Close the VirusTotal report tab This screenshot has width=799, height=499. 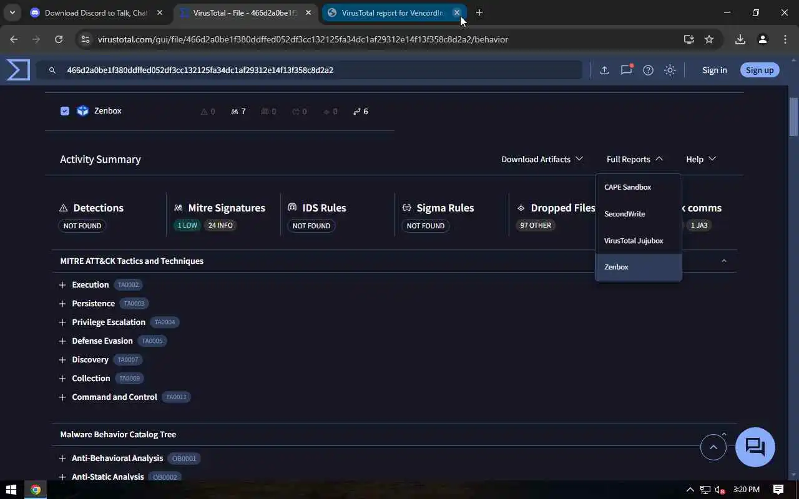tap(456, 12)
